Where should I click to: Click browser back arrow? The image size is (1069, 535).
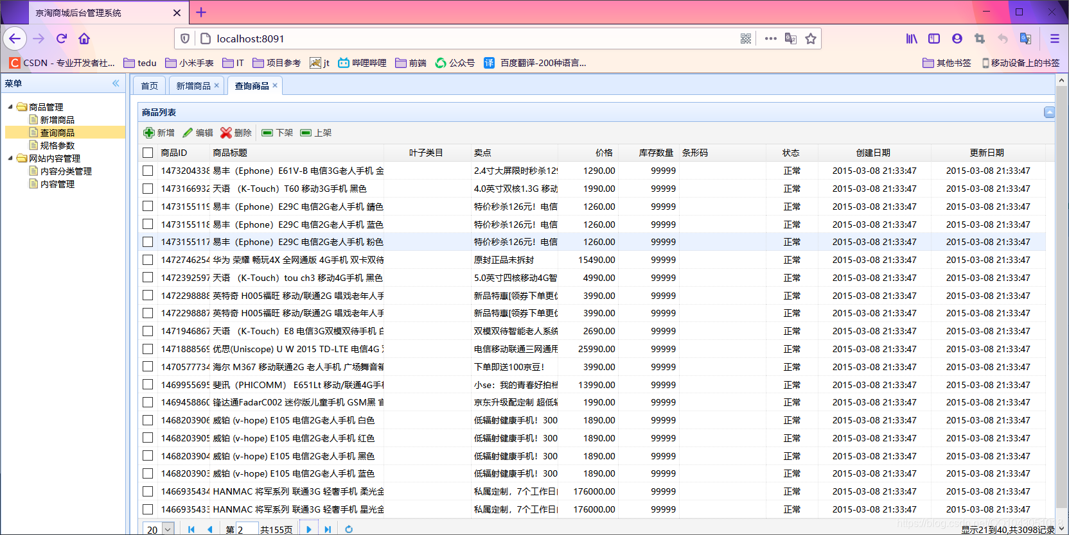15,38
